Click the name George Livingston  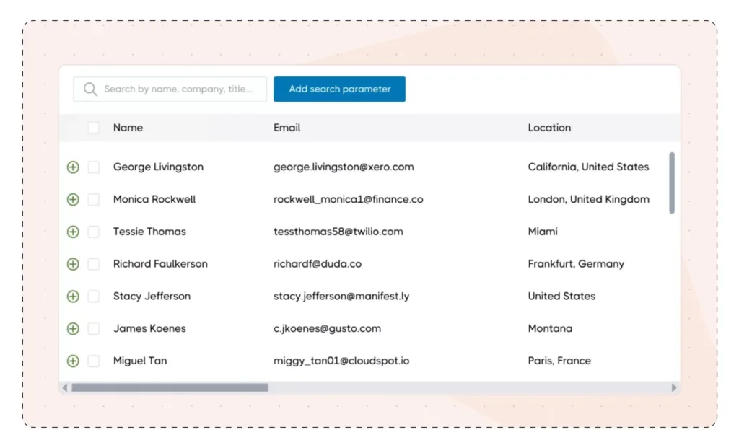(158, 167)
